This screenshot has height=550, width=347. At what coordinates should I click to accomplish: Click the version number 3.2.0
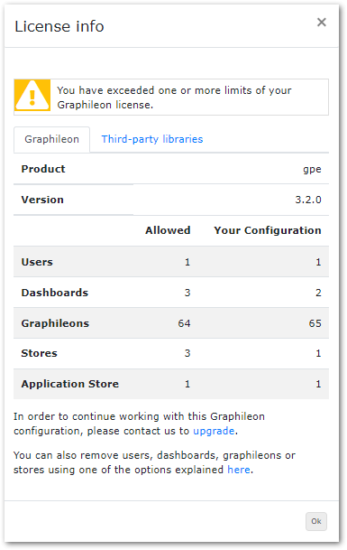pos(308,200)
